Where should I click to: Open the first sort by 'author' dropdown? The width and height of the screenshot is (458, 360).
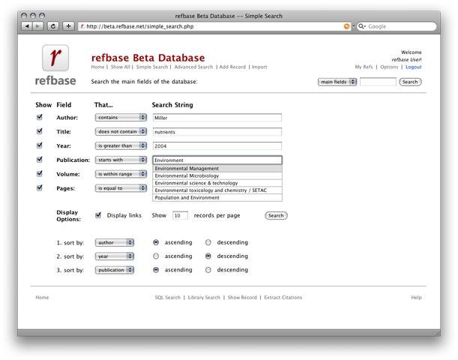click(x=114, y=242)
